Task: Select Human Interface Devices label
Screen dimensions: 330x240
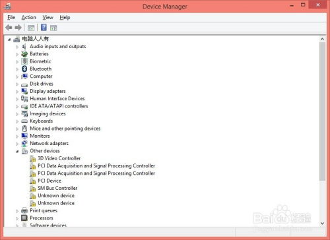Action: tap(57, 98)
